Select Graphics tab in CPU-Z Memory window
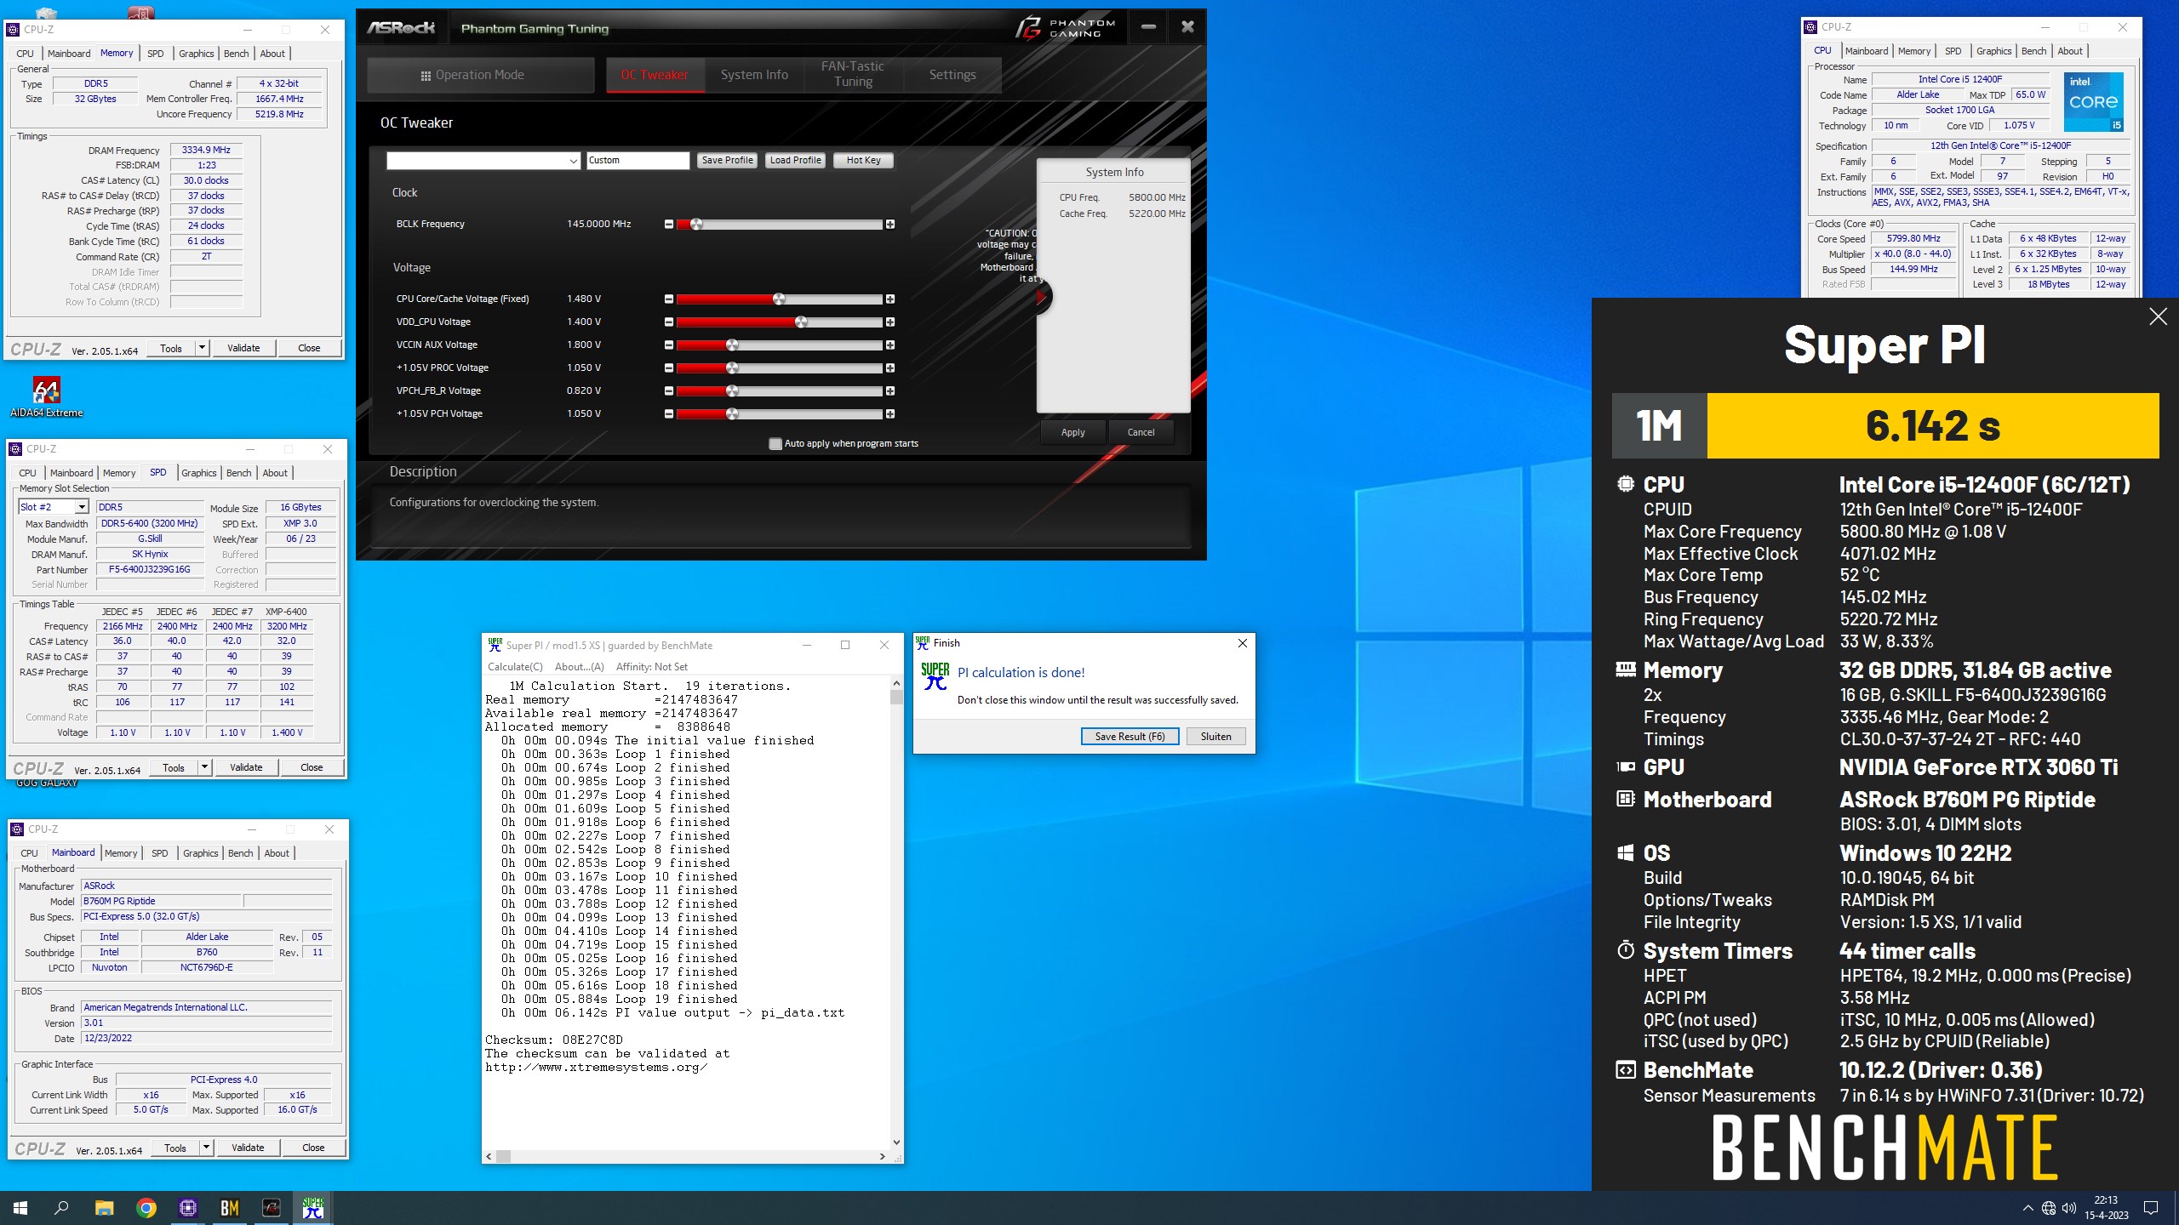 pos(196,54)
